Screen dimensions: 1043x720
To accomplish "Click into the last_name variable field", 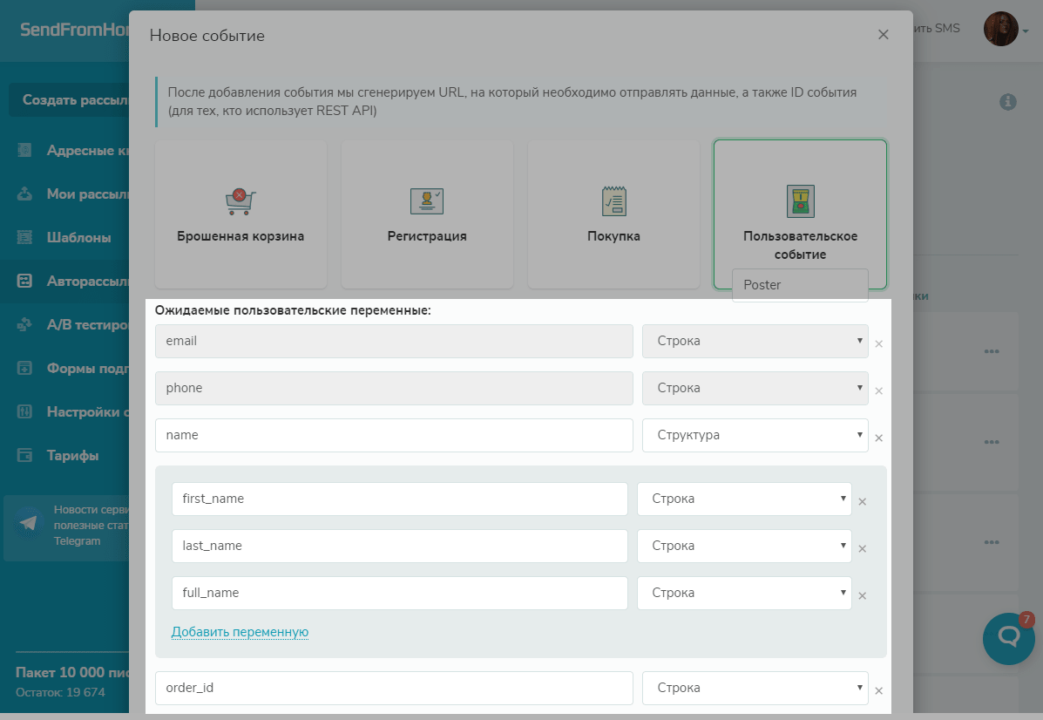I will [x=399, y=546].
